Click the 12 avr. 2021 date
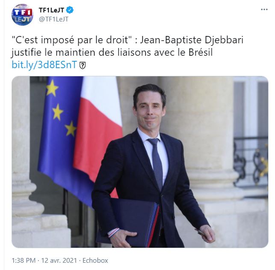The image size is (275, 270). (x=59, y=260)
